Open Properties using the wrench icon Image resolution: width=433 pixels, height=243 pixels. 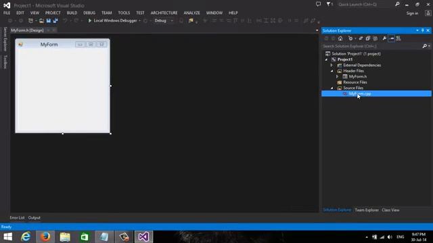click(x=384, y=38)
